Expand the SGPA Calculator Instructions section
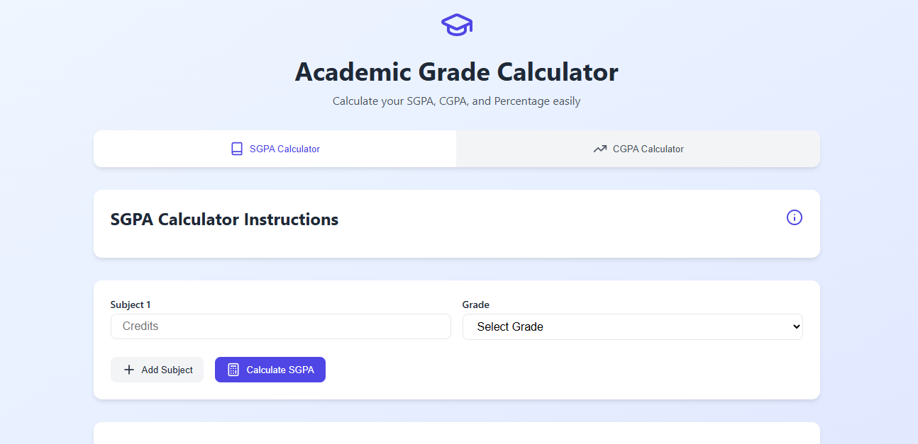The height and width of the screenshot is (444, 918). (x=224, y=219)
